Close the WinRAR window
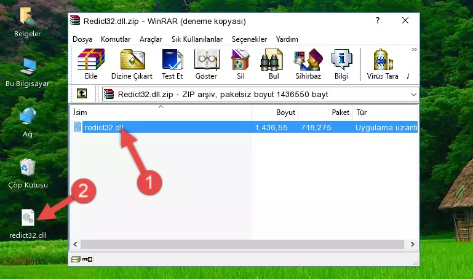Viewport: 473px width, 279px height. click(x=405, y=20)
